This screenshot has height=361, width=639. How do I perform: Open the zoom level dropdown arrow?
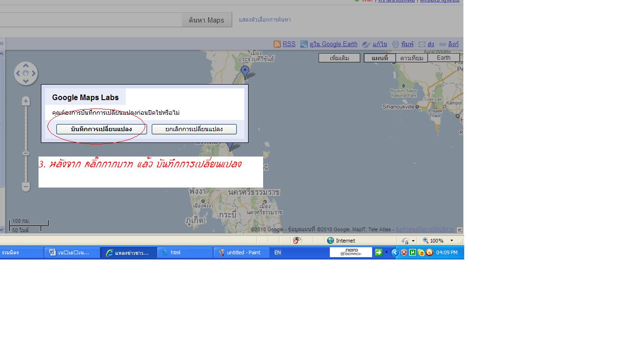coord(452,241)
